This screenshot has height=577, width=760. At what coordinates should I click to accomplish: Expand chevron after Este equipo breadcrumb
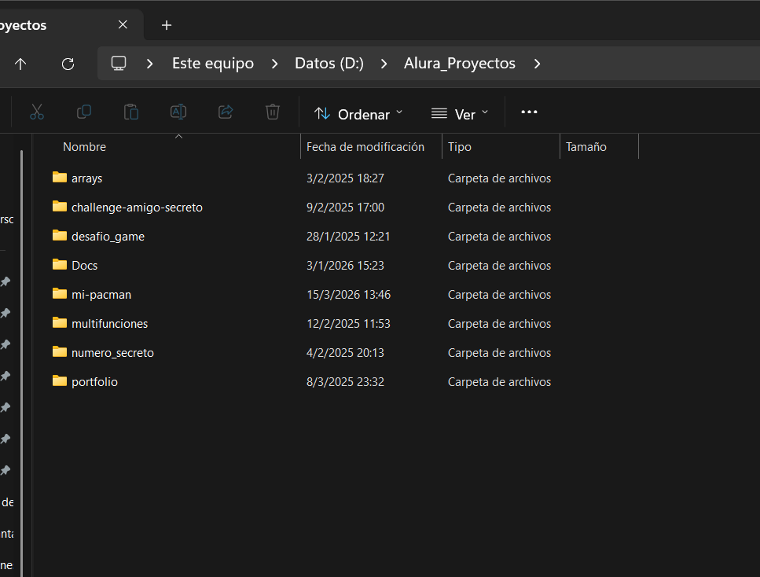274,64
